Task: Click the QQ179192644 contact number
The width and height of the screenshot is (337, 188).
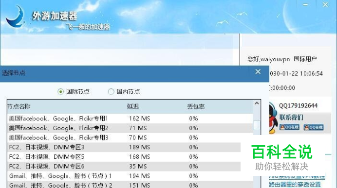Action: (298, 106)
